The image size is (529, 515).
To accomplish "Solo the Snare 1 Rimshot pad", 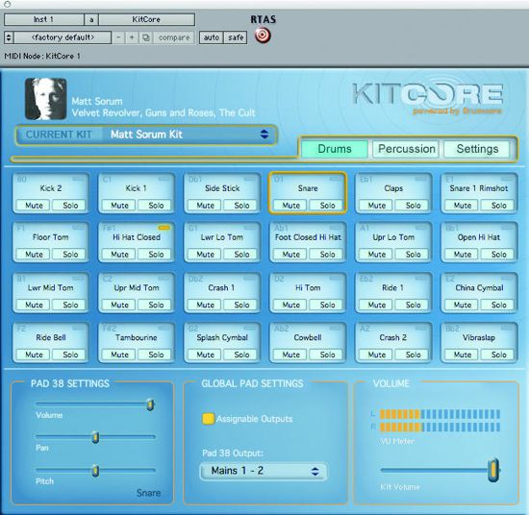I will 498,206.
